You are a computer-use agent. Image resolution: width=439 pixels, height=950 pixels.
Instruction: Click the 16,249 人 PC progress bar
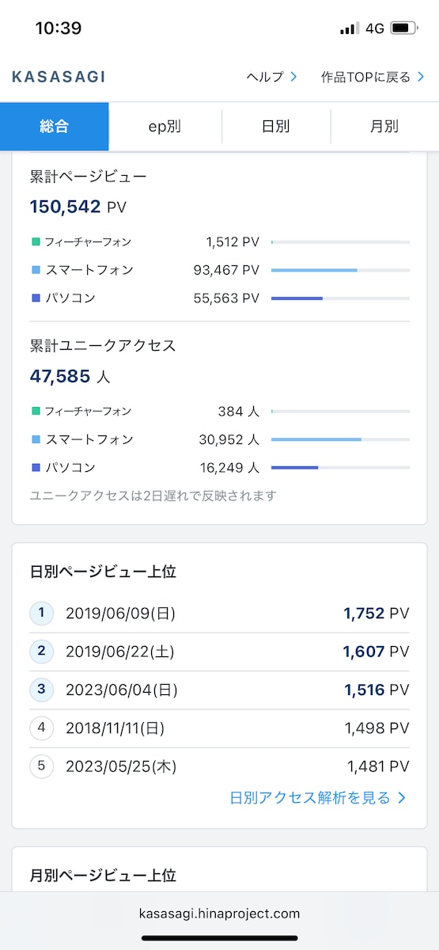(340, 468)
